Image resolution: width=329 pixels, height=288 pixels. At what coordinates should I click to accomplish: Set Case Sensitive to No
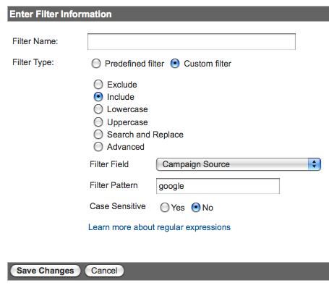[x=196, y=208]
